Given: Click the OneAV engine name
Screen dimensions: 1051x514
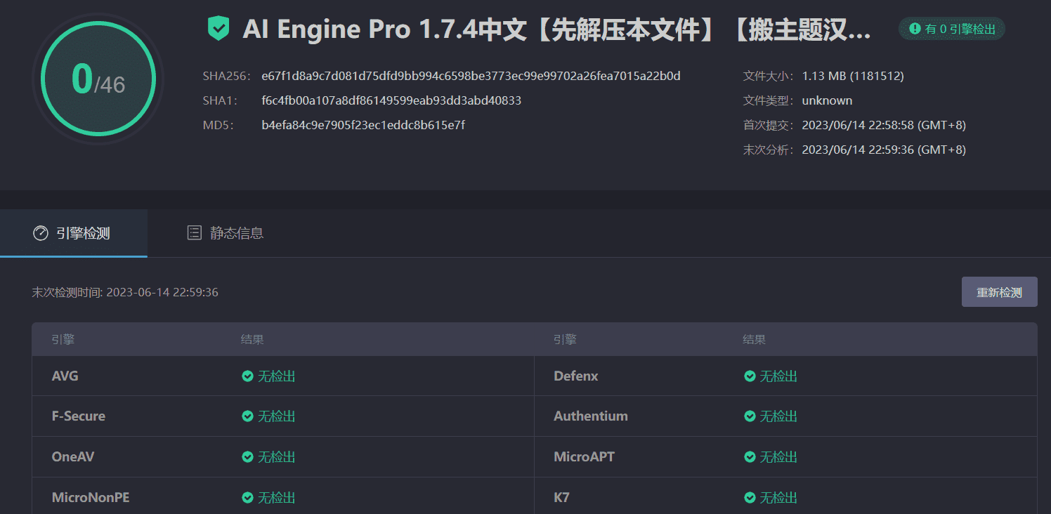Looking at the screenshot, I should click(73, 457).
